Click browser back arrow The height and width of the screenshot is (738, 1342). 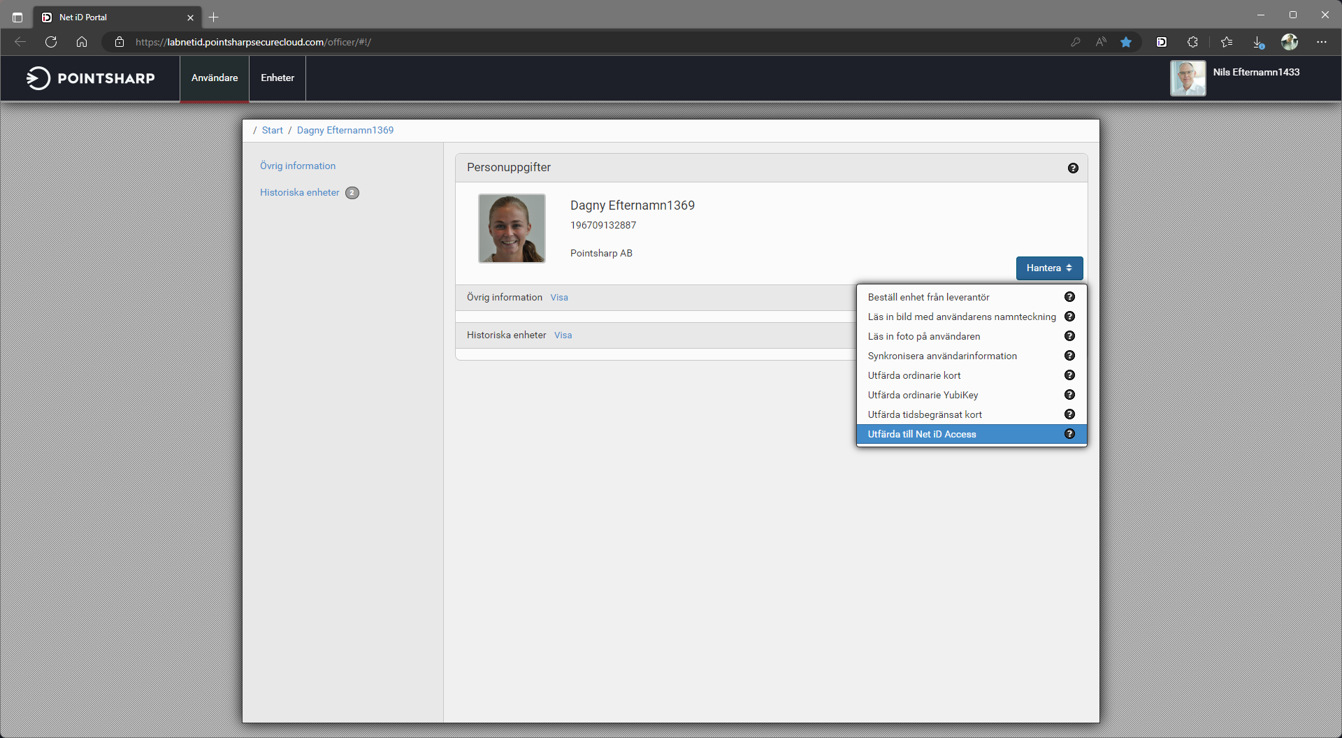(20, 42)
